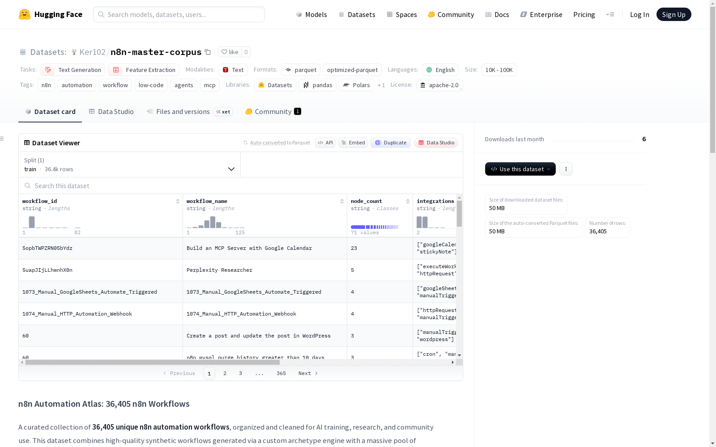Click the Search models, datasets, users field
The width and height of the screenshot is (716, 447).
[x=179, y=14]
